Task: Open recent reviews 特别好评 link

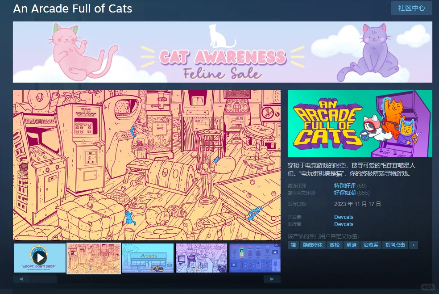Action: tap(345, 185)
